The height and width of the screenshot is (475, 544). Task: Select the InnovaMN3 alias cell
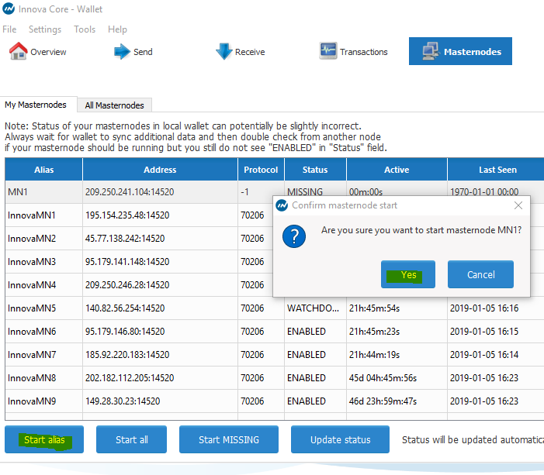click(x=43, y=262)
